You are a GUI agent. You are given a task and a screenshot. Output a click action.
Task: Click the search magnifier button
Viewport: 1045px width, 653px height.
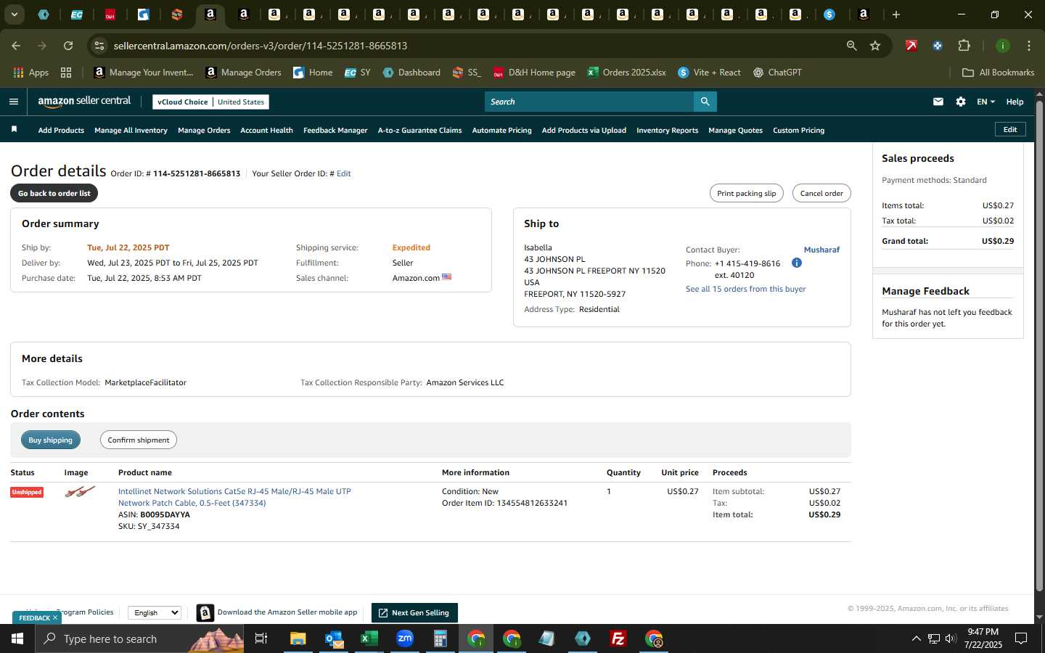click(705, 102)
